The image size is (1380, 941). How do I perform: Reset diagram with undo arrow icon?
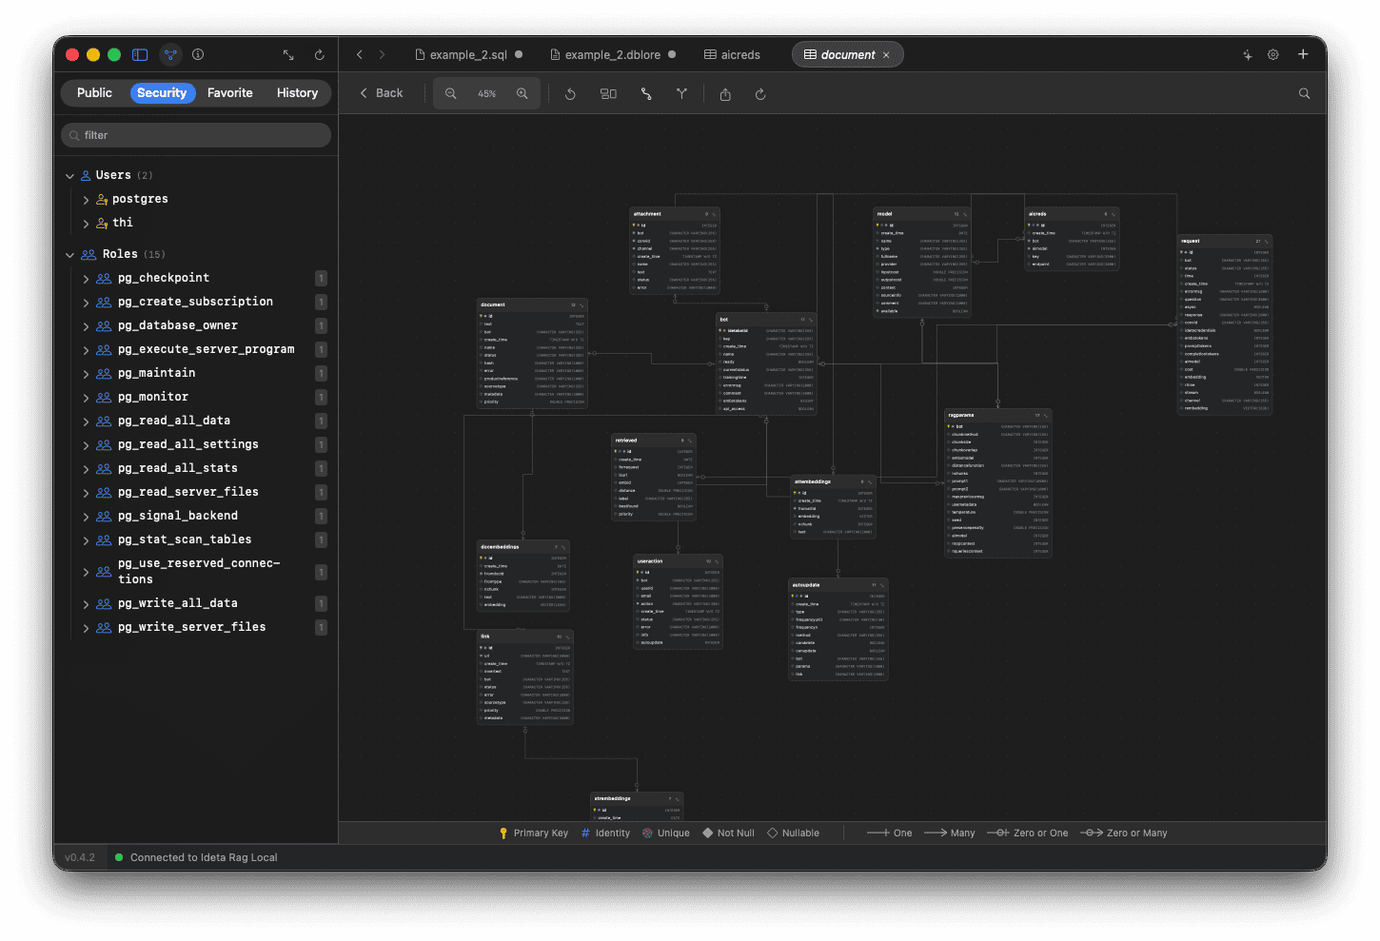[x=570, y=94]
